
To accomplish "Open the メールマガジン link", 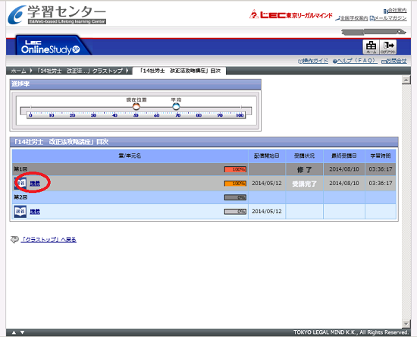I will pyautogui.click(x=388, y=18).
